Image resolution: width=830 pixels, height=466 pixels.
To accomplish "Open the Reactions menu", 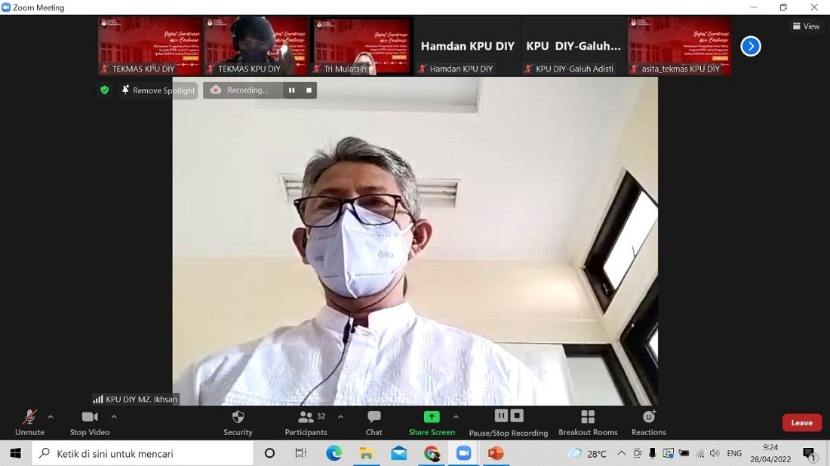I will point(649,418).
